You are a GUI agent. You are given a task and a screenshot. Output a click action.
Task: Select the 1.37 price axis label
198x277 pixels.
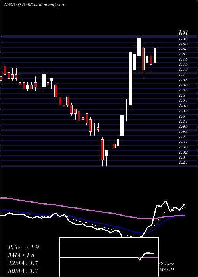click(x=183, y=142)
